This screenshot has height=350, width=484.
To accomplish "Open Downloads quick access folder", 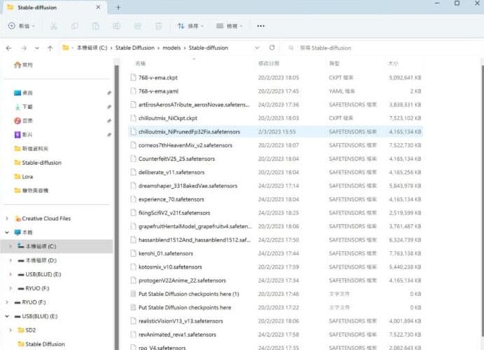I will [23, 107].
